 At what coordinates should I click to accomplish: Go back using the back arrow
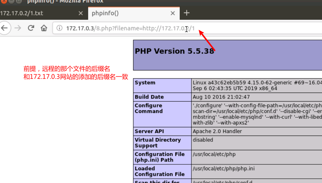(x=5, y=28)
